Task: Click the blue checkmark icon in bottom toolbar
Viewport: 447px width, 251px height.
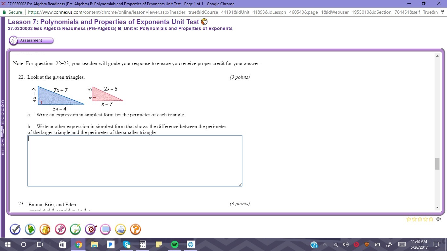Action: coord(15,229)
